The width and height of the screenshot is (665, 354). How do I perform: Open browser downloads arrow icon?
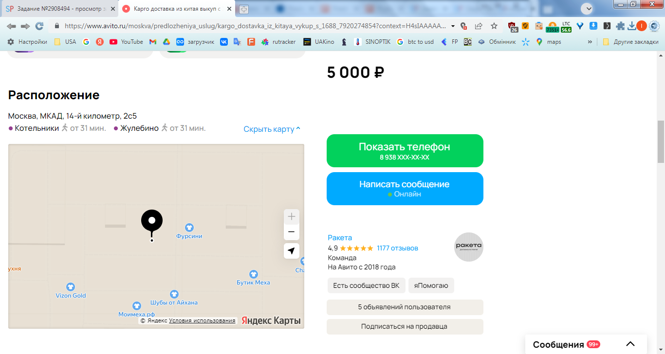coord(631,26)
